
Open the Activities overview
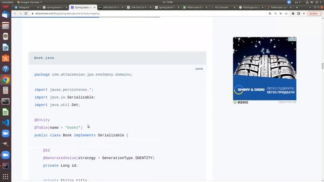click(x=8, y=2)
